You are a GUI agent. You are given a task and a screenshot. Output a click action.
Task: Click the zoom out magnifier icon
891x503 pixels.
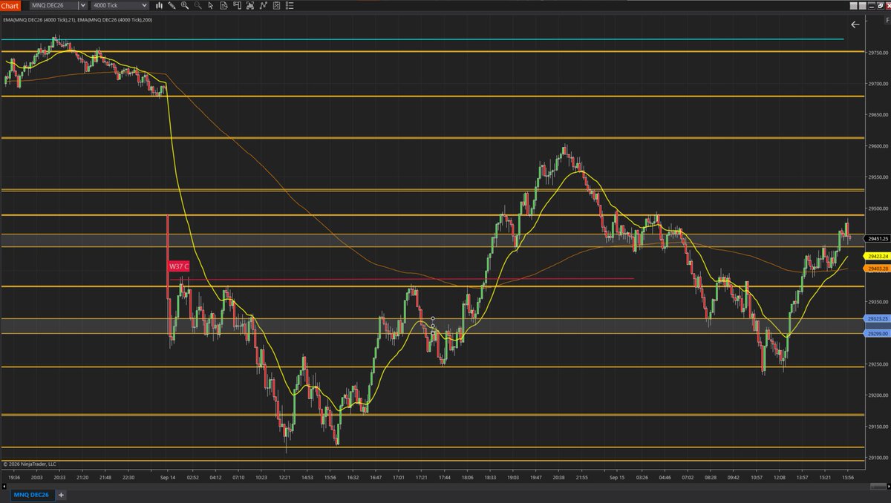click(198, 5)
